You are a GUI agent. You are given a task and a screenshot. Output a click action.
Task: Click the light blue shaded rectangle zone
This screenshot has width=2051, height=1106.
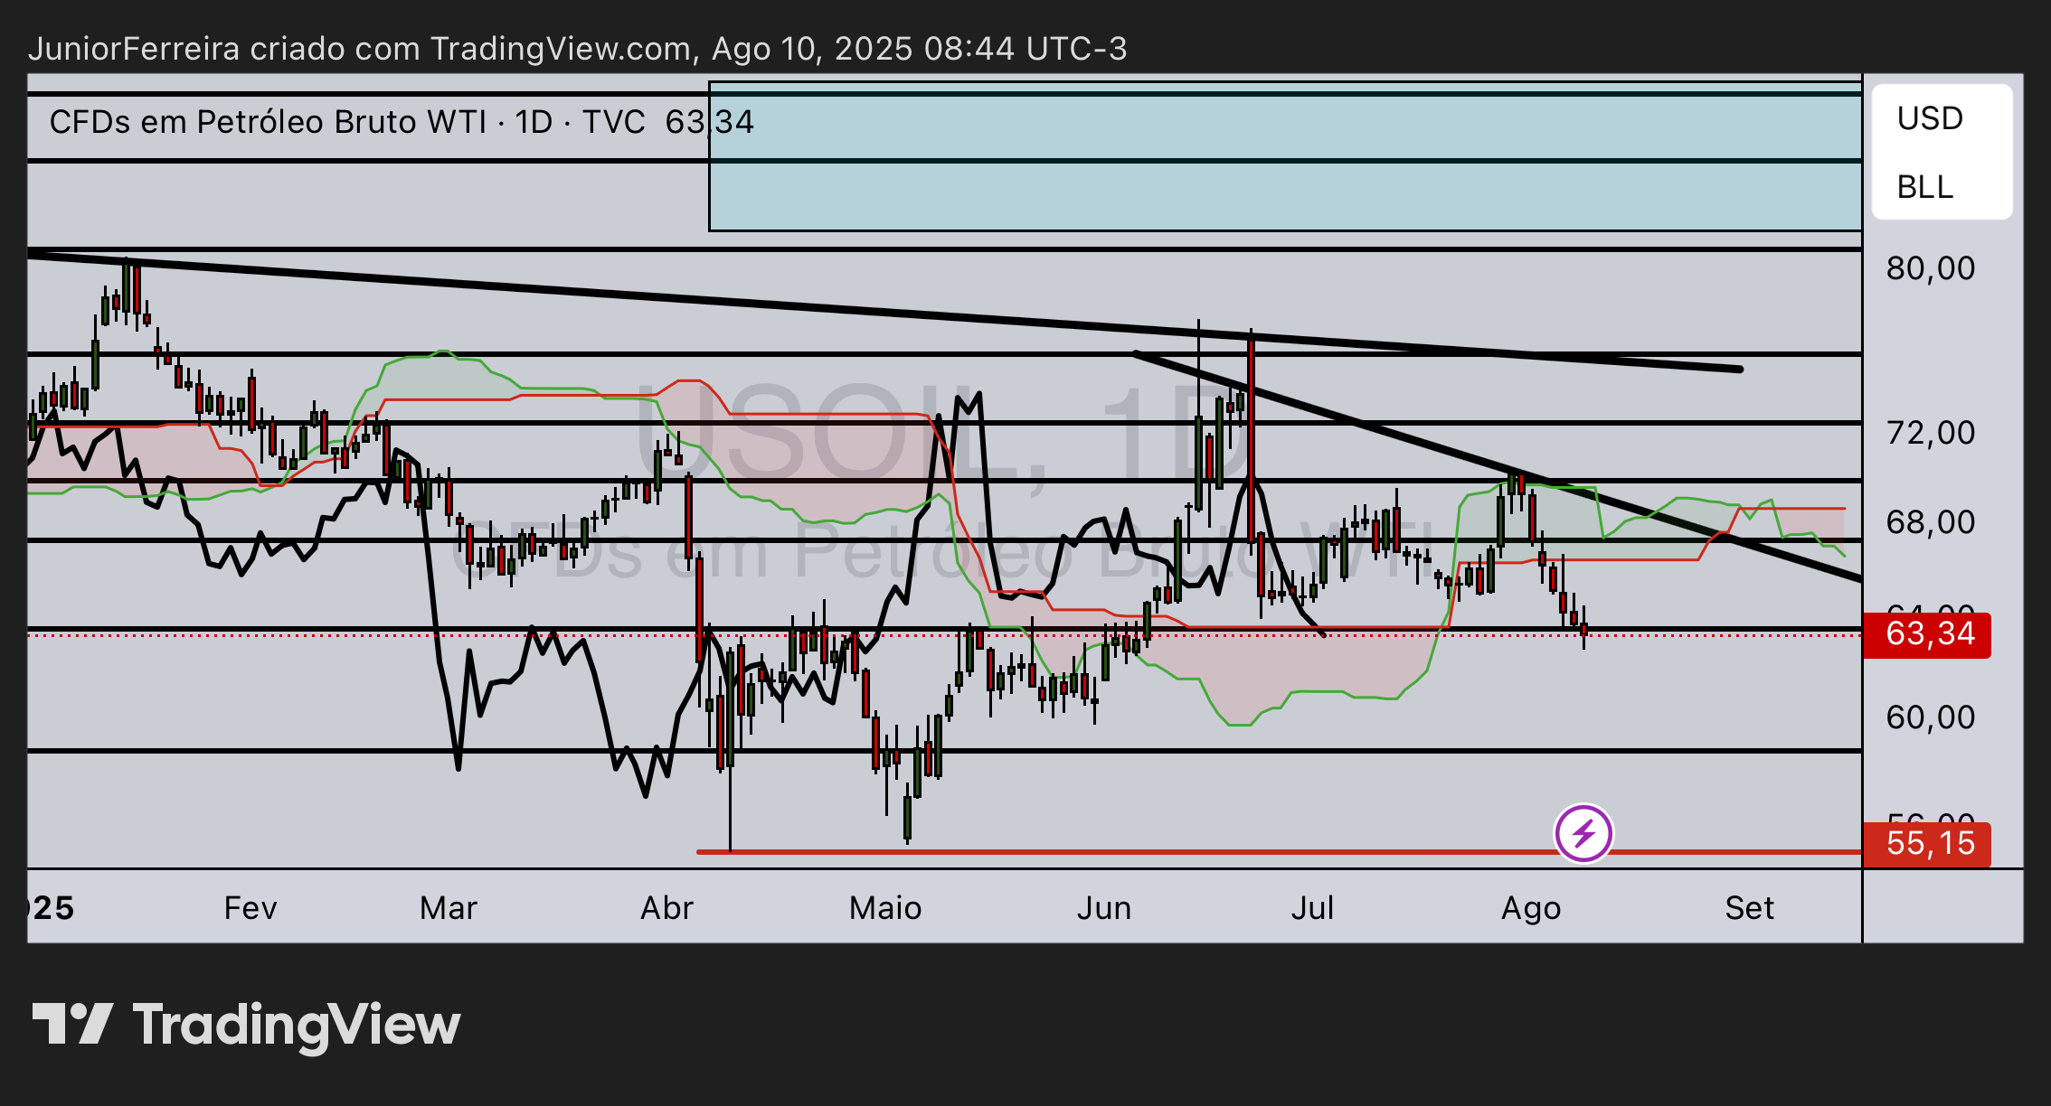tap(1285, 156)
